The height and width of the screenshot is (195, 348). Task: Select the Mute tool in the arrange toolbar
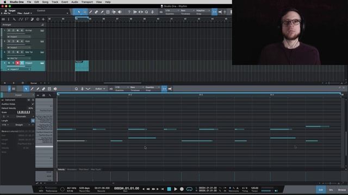(x=108, y=12)
